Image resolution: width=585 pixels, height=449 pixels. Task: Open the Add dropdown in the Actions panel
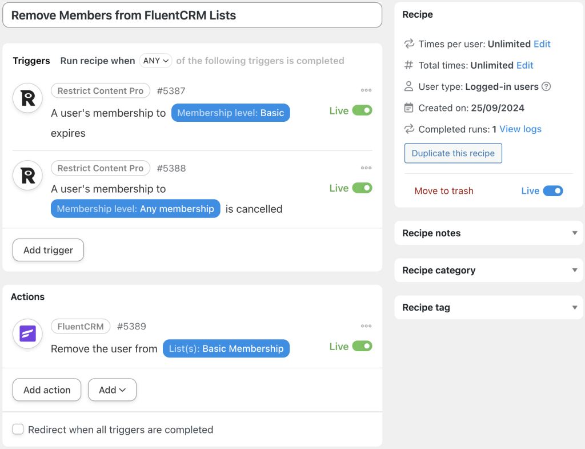(x=112, y=390)
